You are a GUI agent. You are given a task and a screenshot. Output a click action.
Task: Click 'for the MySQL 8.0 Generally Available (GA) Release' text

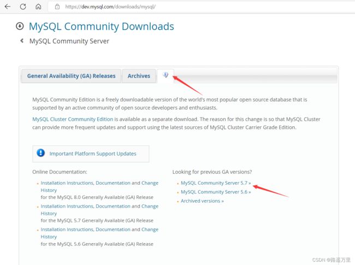coord(97,197)
